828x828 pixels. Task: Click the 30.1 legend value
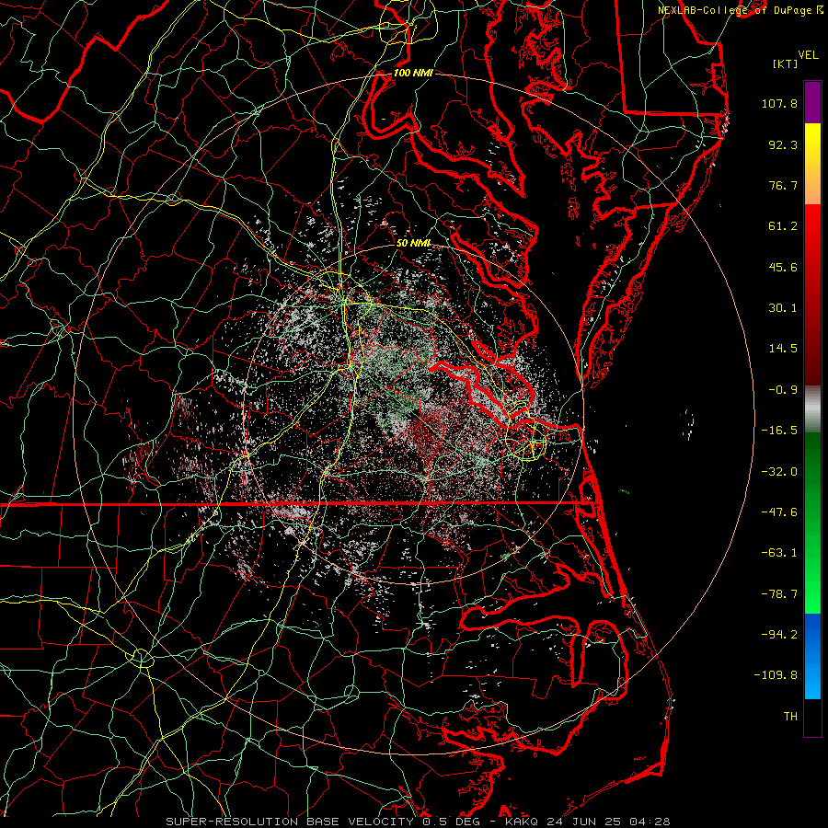783,308
